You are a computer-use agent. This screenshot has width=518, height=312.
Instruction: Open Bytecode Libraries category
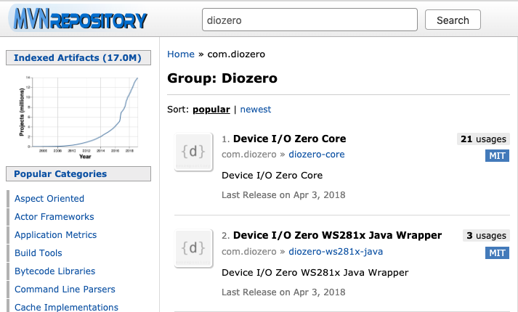(x=54, y=271)
